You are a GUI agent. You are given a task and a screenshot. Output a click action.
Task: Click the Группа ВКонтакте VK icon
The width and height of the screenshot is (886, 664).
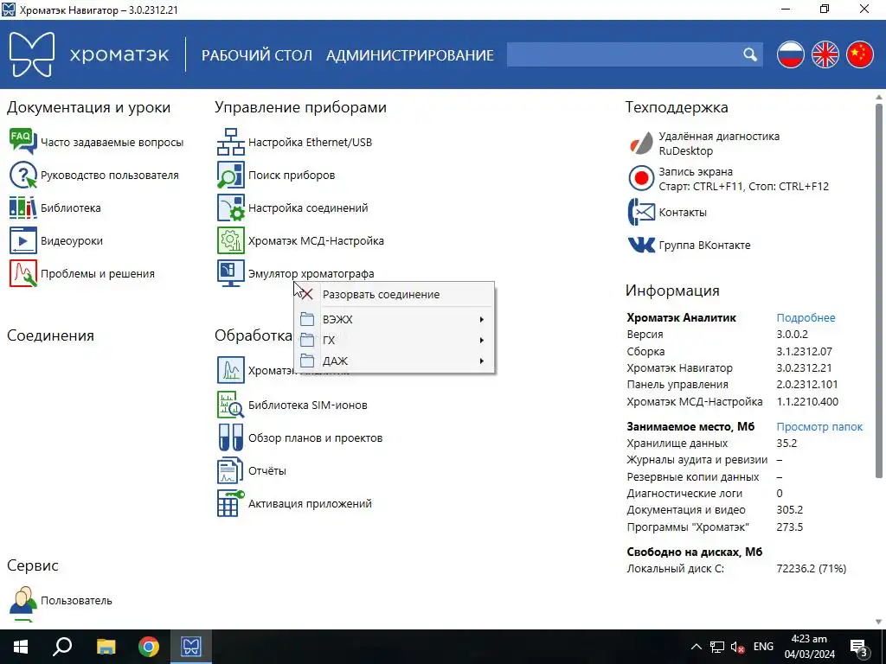(641, 245)
